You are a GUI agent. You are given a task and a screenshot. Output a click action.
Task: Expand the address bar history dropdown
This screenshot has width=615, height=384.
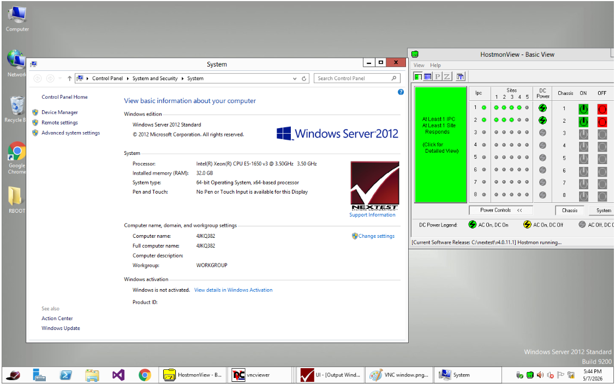click(x=295, y=79)
